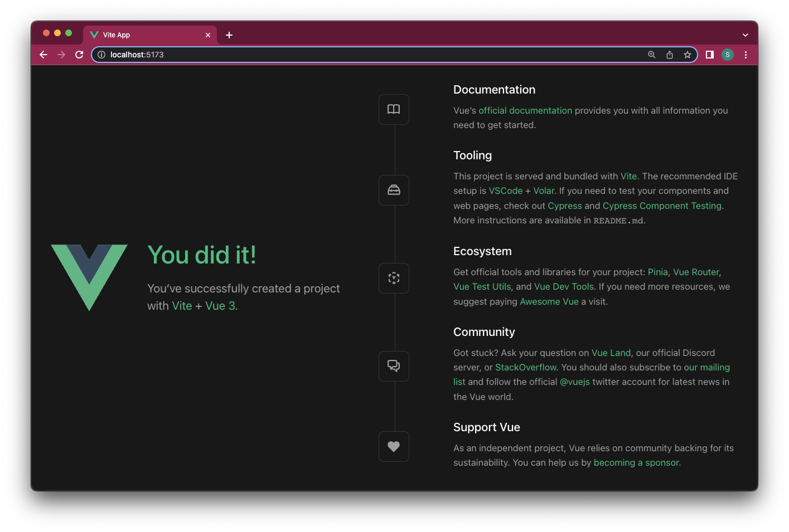Click the becoming a sponsor link
The width and height of the screenshot is (789, 532).
(636, 462)
